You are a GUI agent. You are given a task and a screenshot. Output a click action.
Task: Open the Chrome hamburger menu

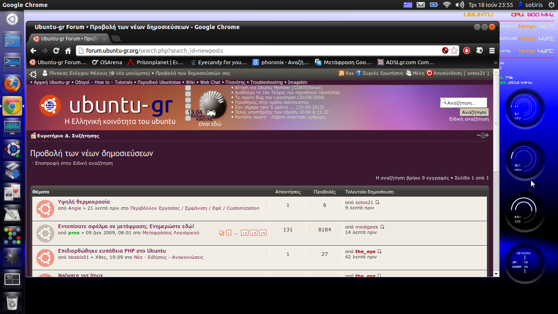(492, 51)
